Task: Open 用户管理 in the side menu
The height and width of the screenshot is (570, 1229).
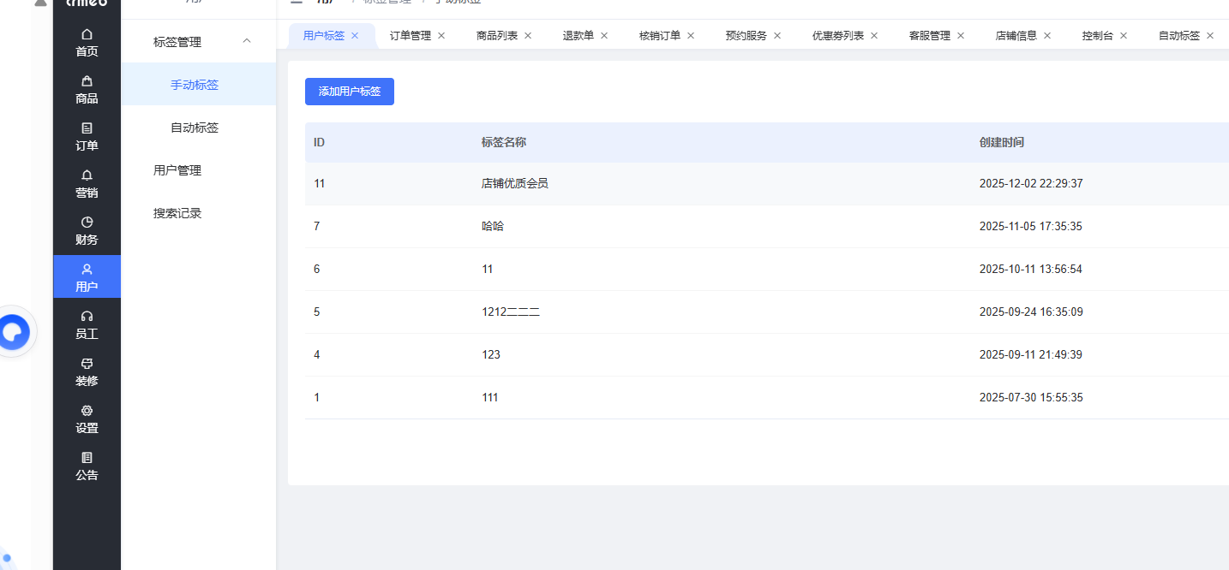Action: (x=177, y=170)
